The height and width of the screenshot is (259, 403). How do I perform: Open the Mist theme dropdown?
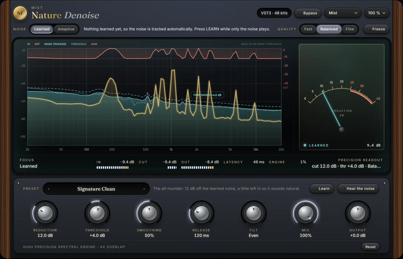[x=343, y=13]
